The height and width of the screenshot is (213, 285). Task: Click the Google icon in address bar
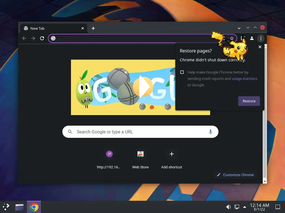point(53,38)
